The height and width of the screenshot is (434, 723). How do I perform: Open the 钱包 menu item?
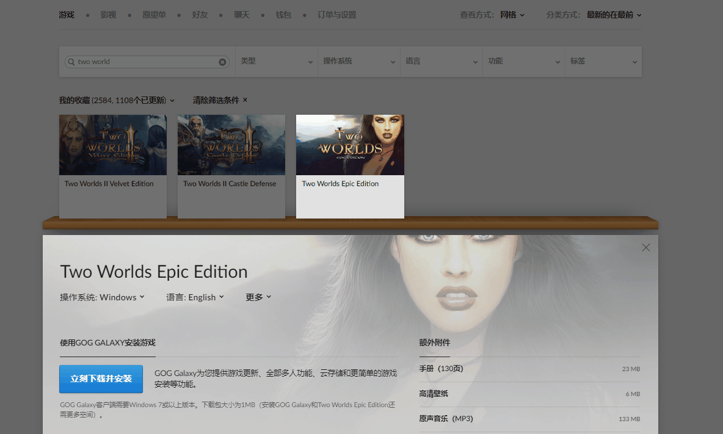tap(283, 15)
